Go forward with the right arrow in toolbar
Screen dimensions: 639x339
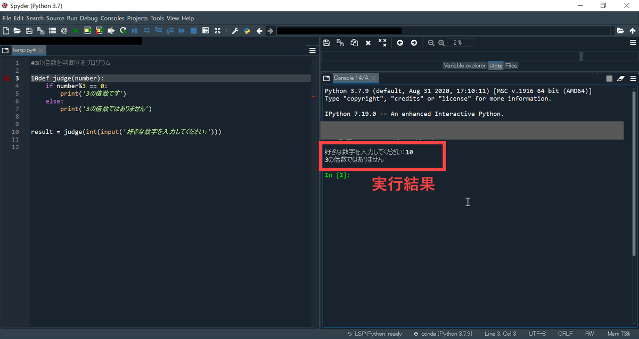271,31
